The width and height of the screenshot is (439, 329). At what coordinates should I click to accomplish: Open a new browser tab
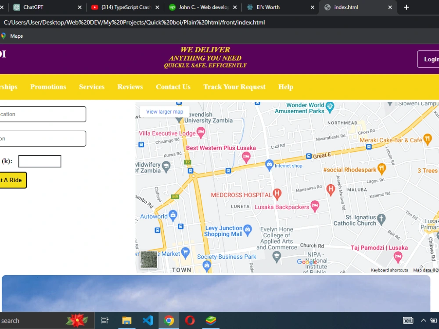point(406,7)
